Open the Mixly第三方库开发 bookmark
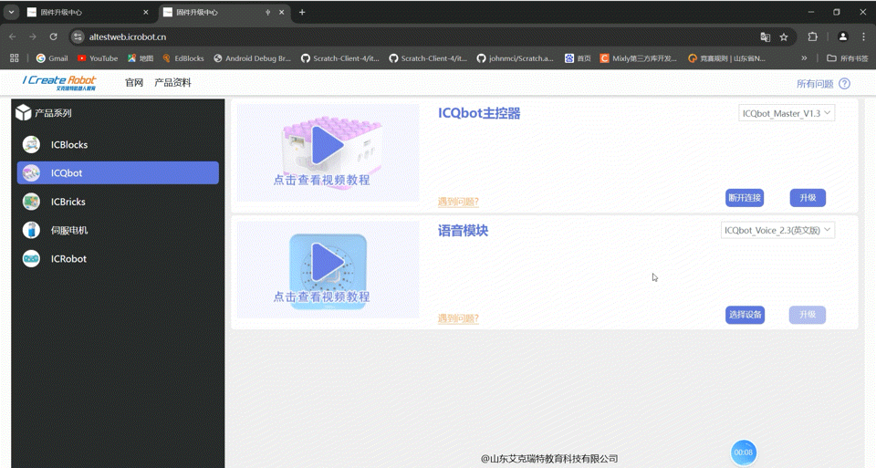 tap(638, 58)
